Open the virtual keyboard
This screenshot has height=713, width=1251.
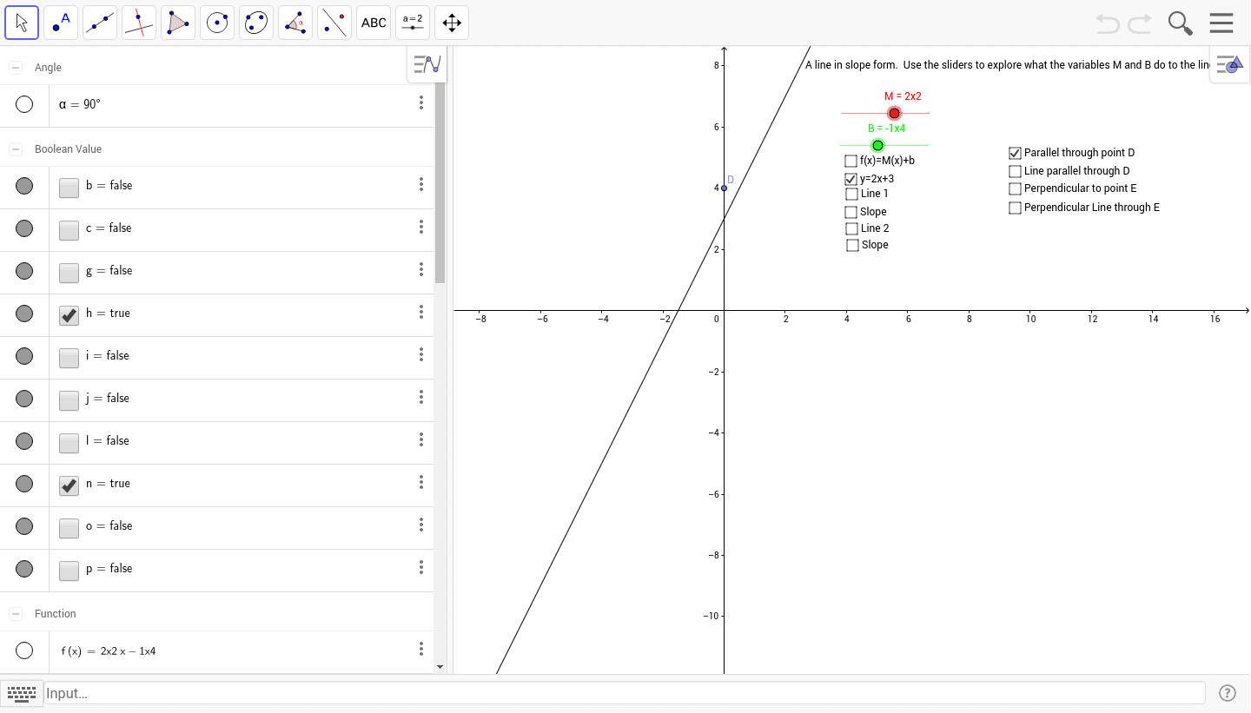coord(22,693)
